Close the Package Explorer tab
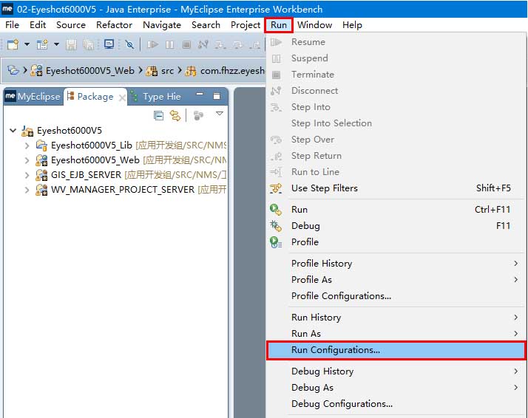 (122, 98)
